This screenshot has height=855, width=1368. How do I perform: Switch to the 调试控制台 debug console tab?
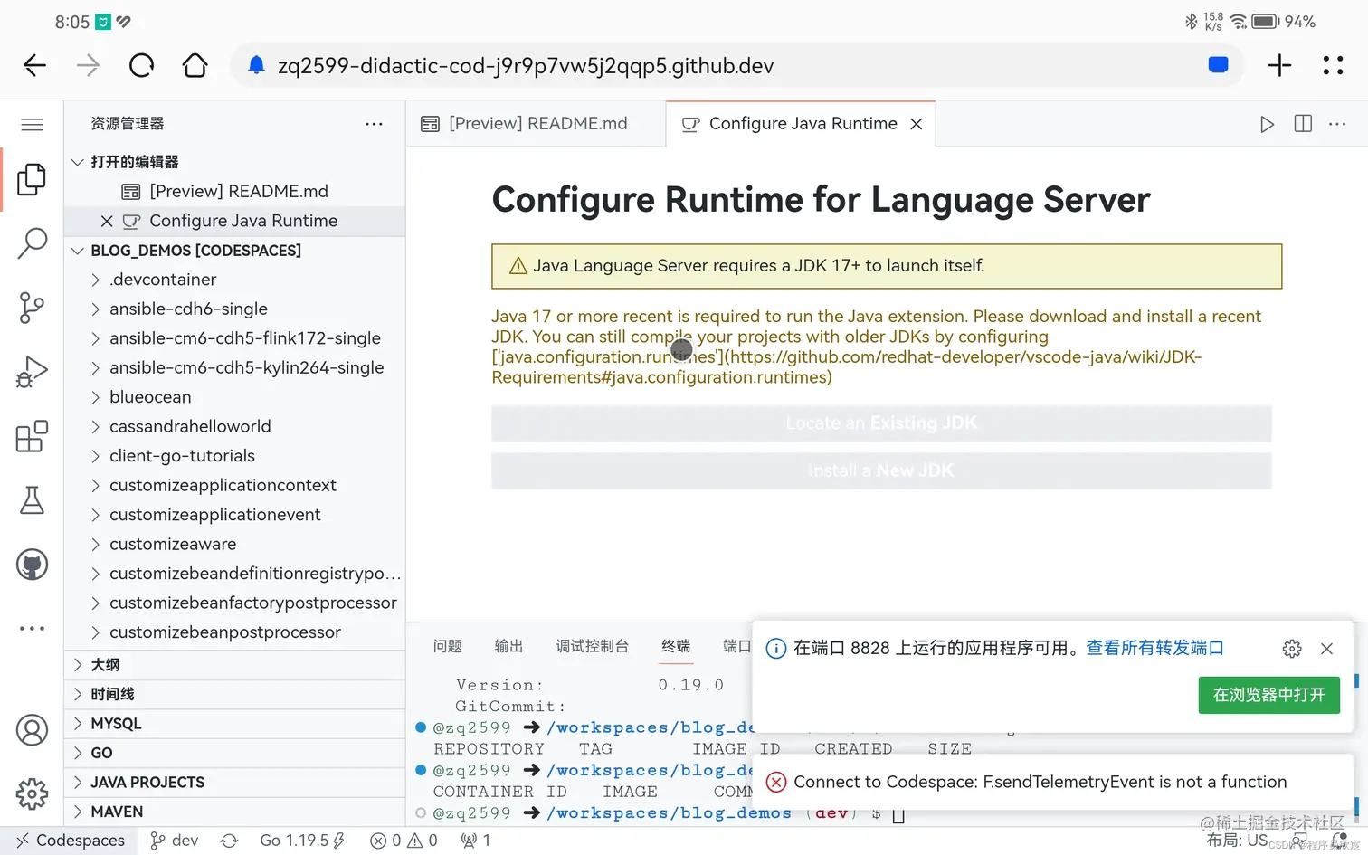[592, 646]
